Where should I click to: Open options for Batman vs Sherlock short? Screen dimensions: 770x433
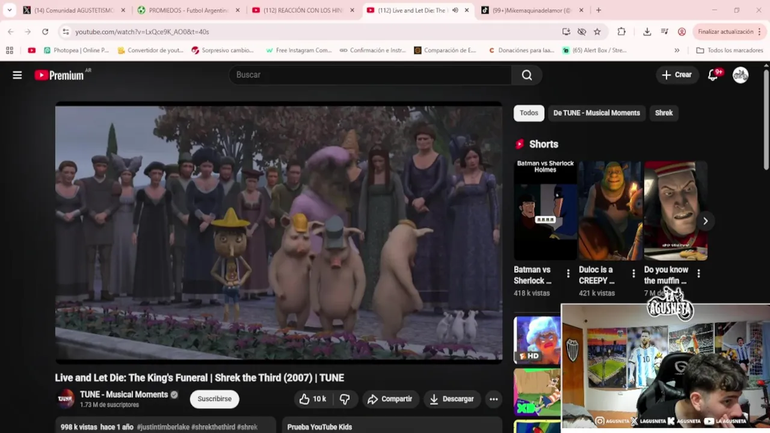point(568,274)
